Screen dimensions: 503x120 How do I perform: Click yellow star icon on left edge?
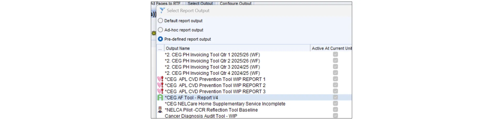click(154, 33)
